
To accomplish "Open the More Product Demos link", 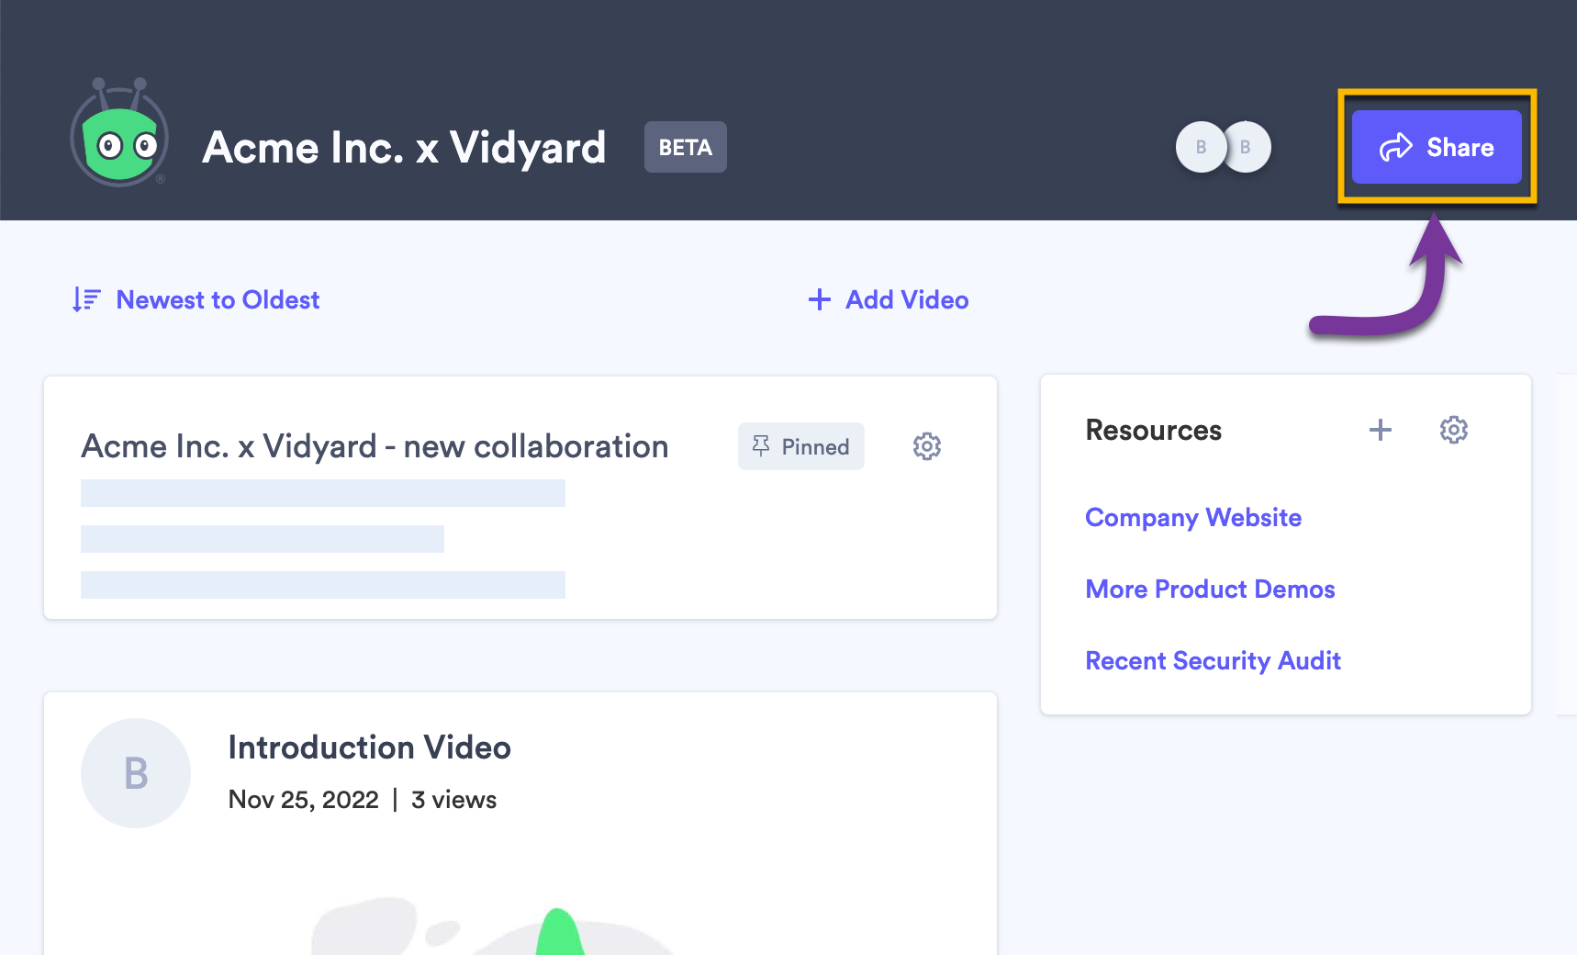I will coord(1210,590).
